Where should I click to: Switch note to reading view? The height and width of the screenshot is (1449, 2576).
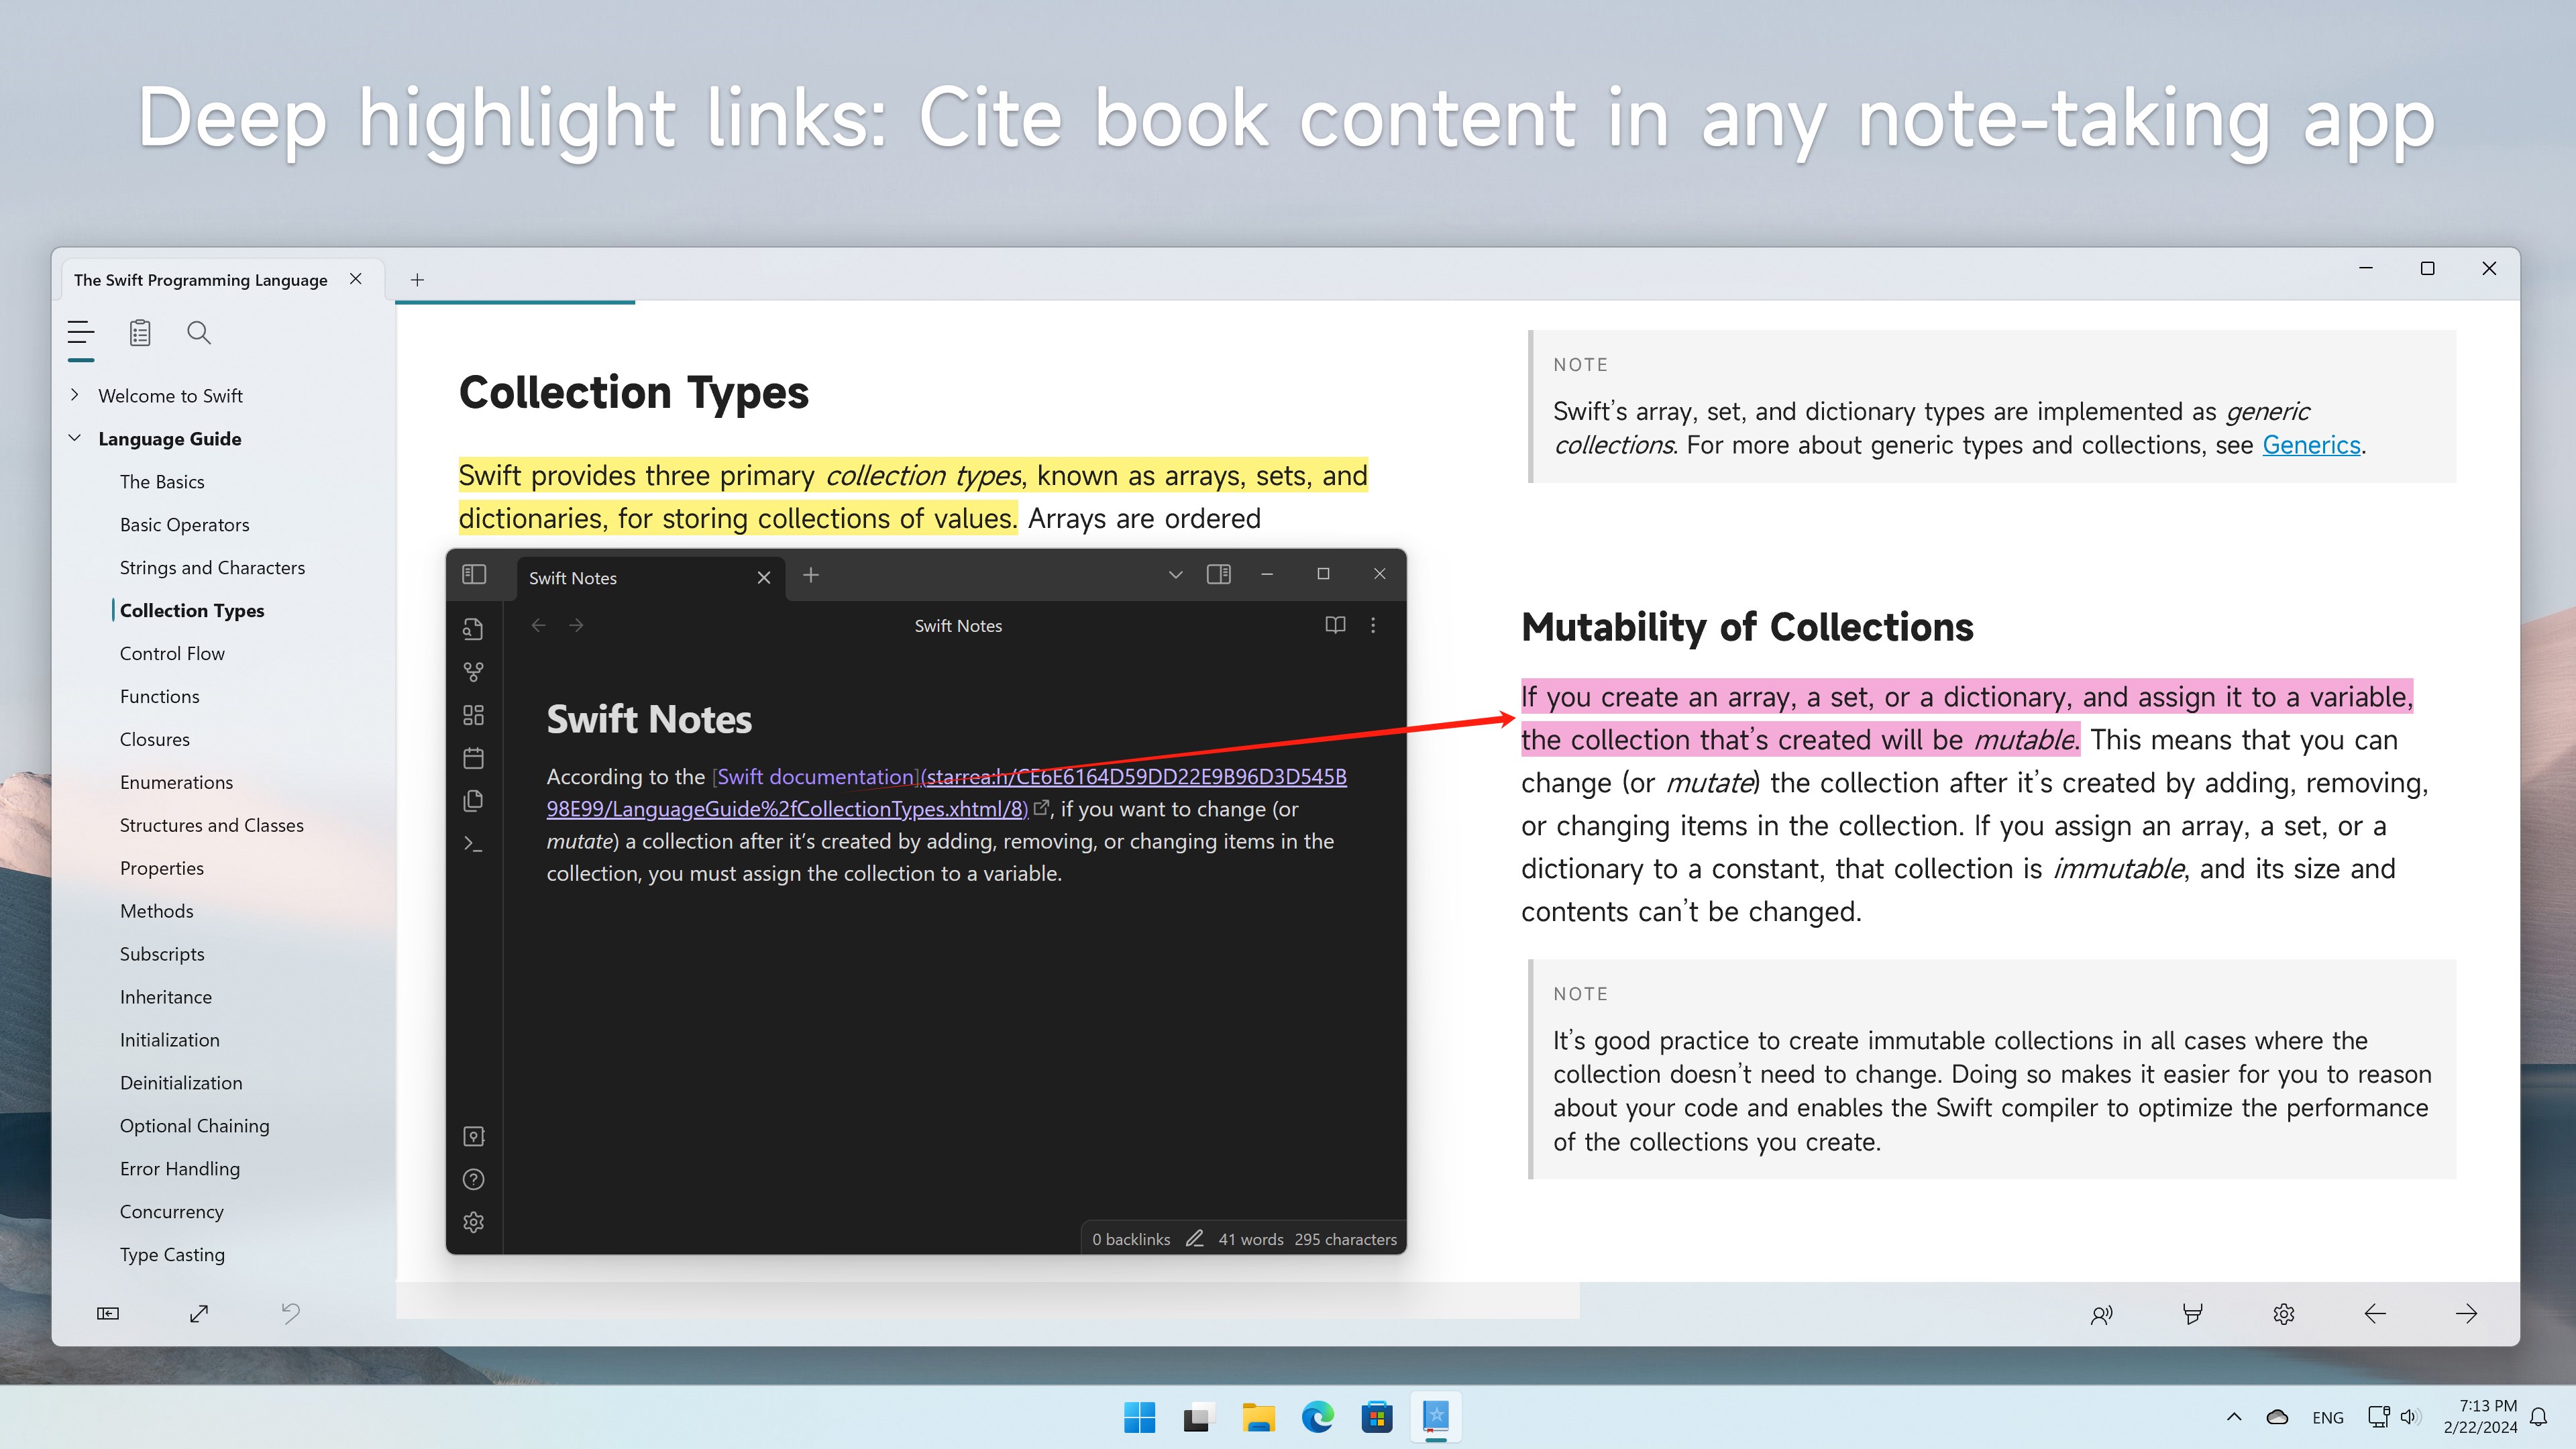1335,625
